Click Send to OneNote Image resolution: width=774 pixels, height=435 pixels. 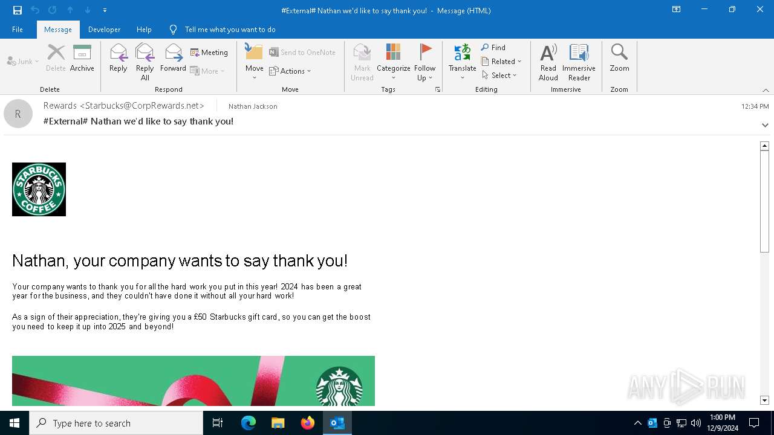302,53
